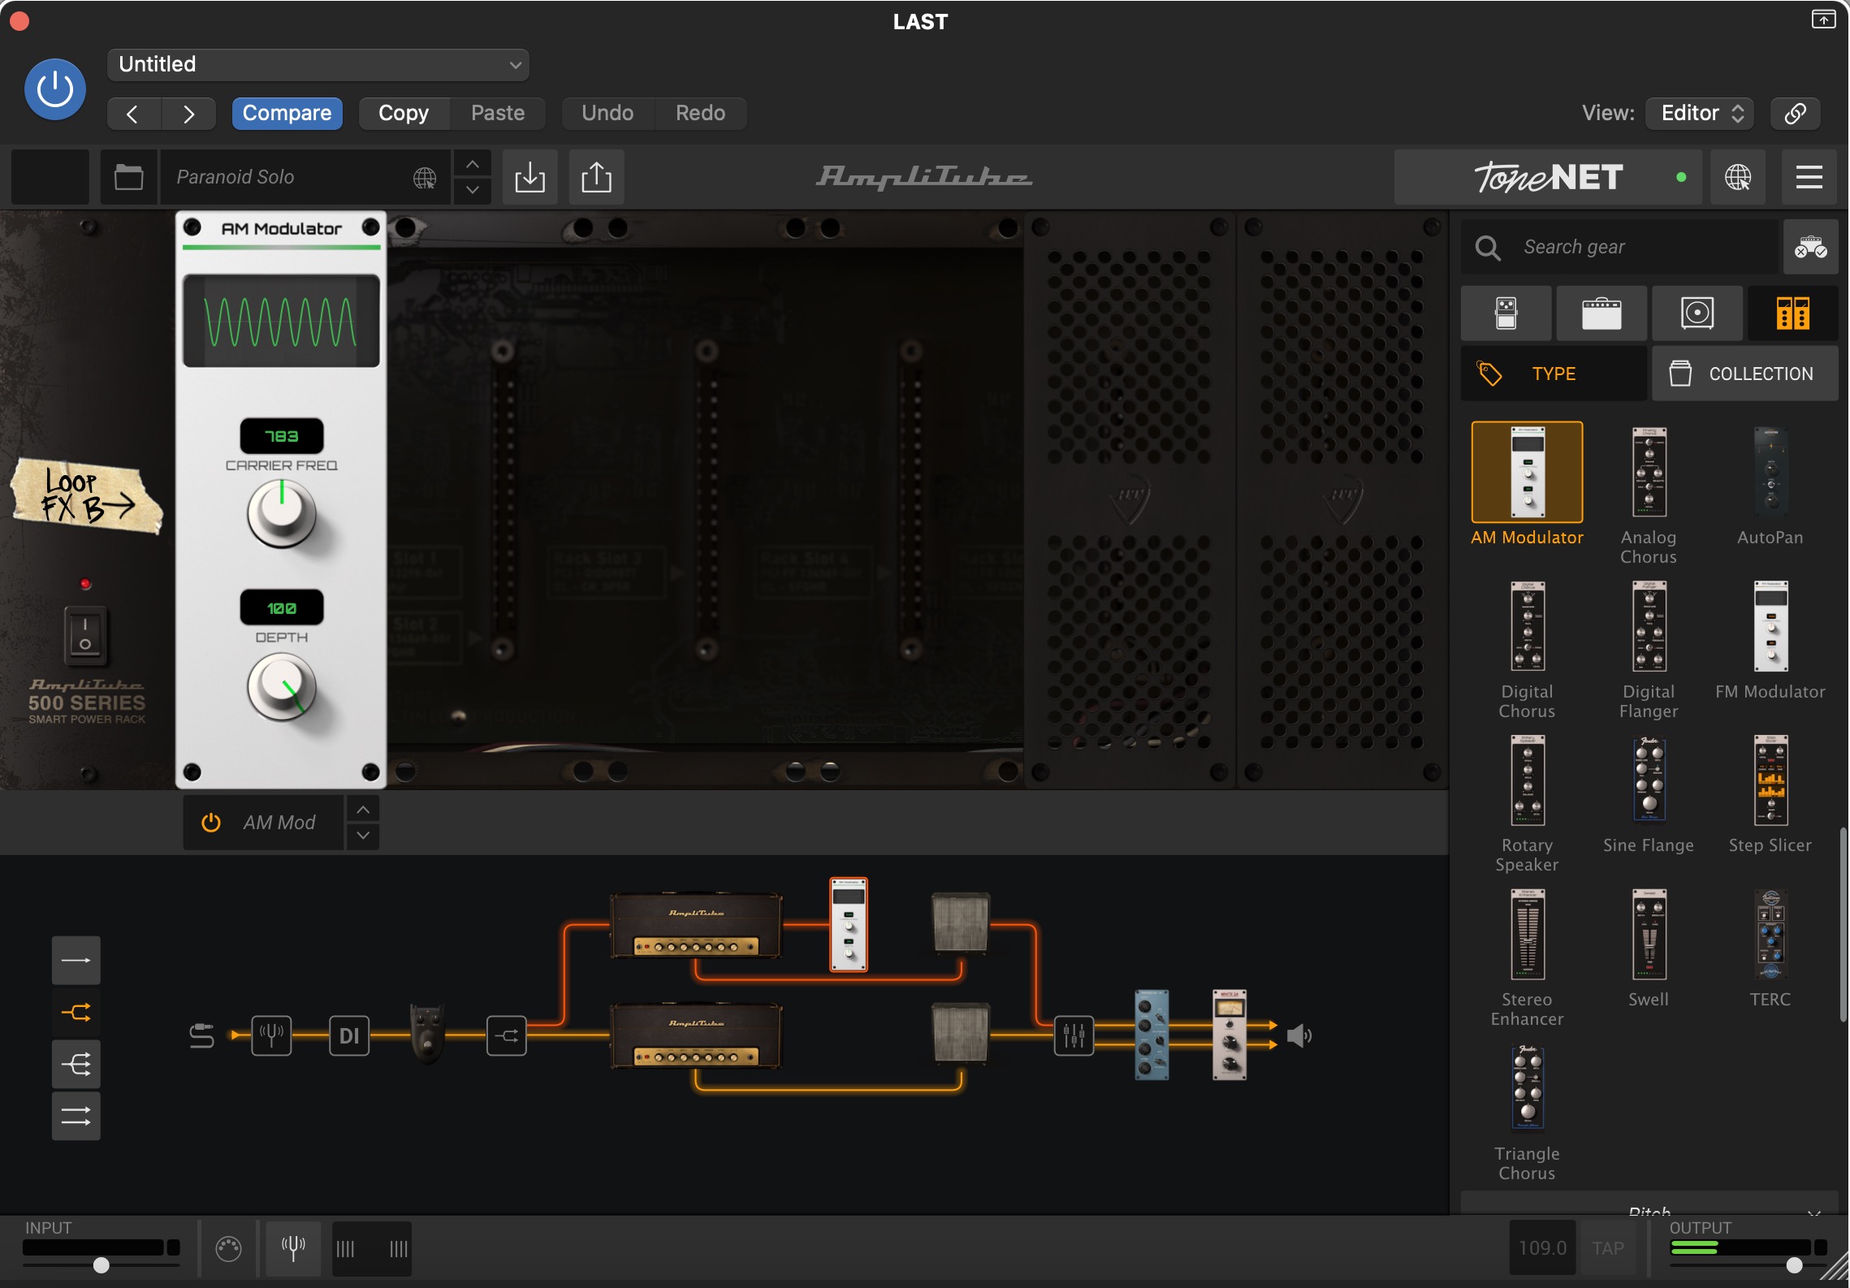Click the AM Mod slot up chevron
Image resolution: width=1850 pixels, height=1288 pixels.
(363, 810)
